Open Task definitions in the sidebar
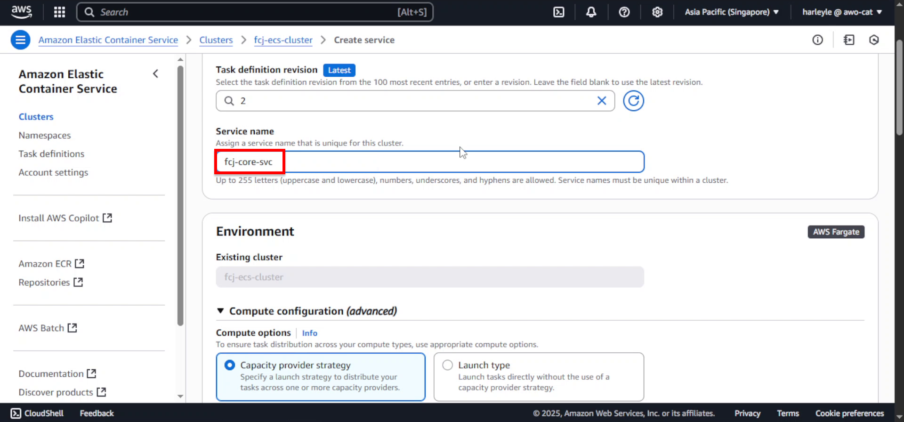Viewport: 904px width, 422px height. pyautogui.click(x=51, y=154)
